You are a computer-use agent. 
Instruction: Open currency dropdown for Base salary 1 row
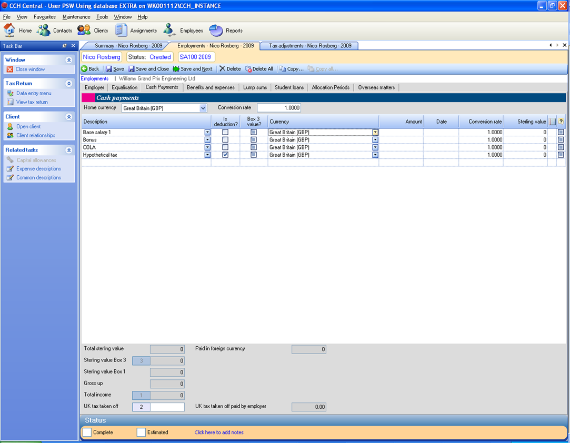click(x=375, y=132)
